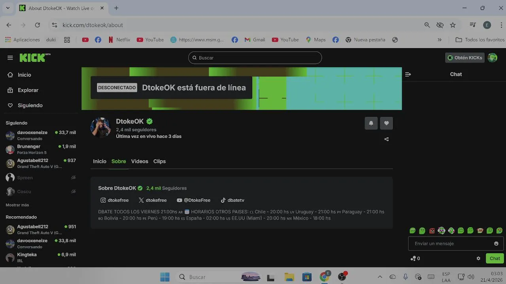Image resolution: width=506 pixels, height=284 pixels.
Task: Open the Windows Start menu
Action: click(x=165, y=277)
